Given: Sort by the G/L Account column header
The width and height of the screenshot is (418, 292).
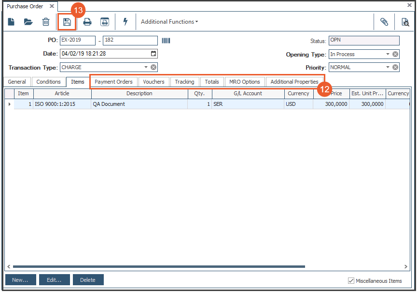Looking at the screenshot, I should (248, 93).
